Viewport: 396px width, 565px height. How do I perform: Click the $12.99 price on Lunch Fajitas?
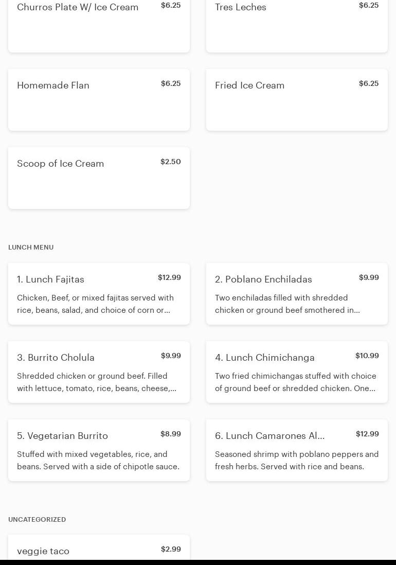click(x=169, y=278)
